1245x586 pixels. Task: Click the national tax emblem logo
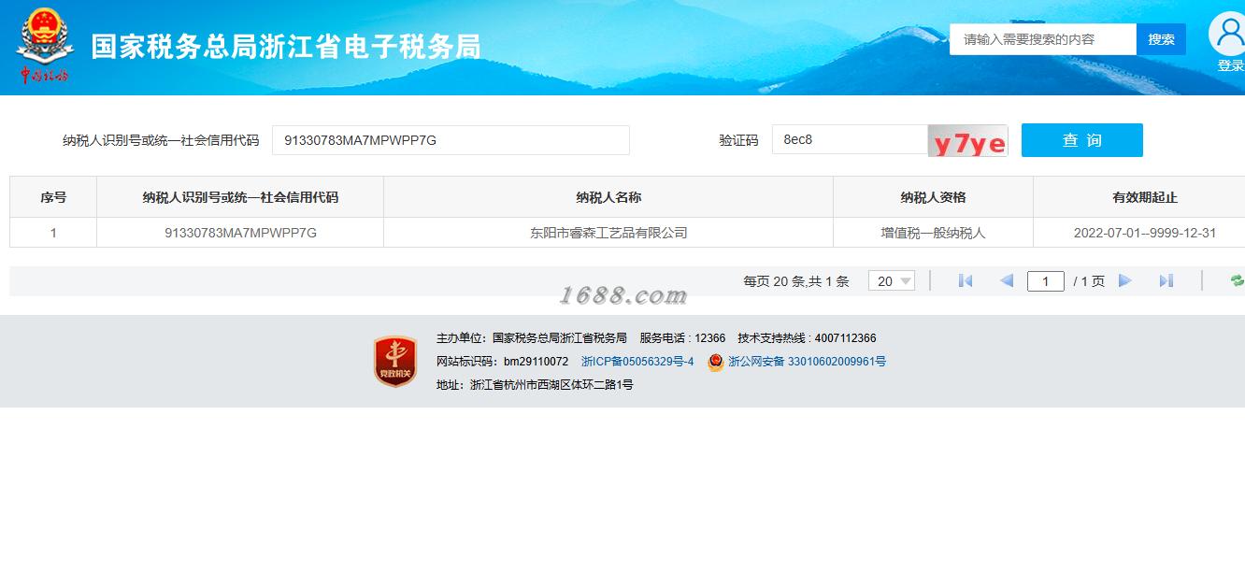tap(43, 47)
